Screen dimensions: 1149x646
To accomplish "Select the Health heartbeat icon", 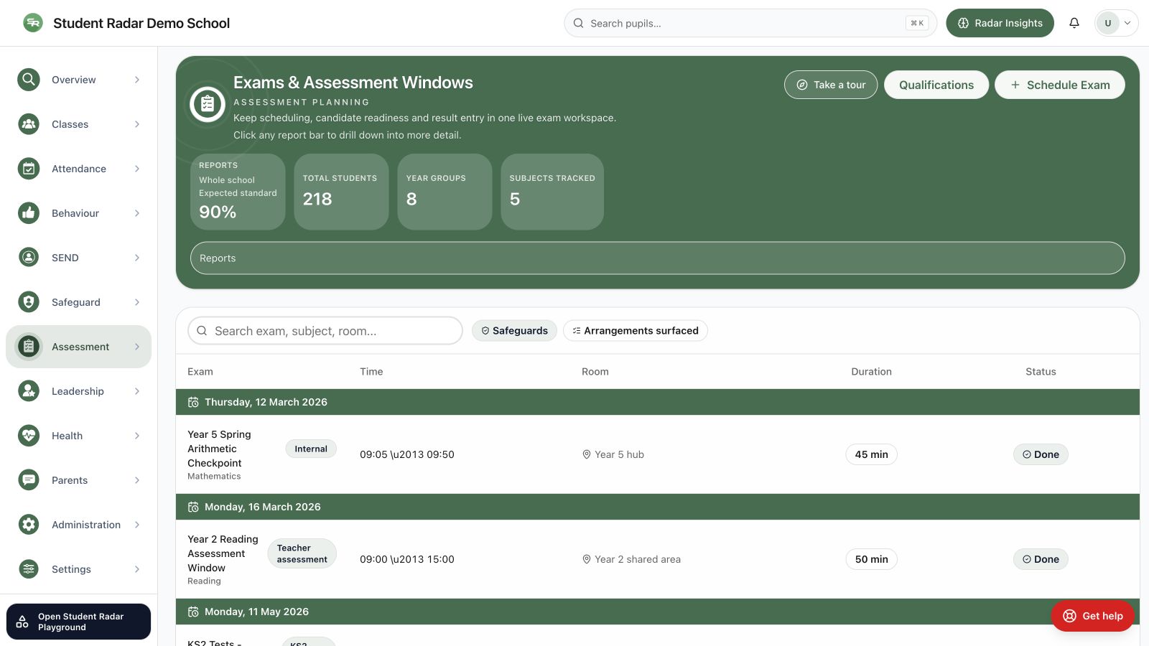I will (29, 436).
